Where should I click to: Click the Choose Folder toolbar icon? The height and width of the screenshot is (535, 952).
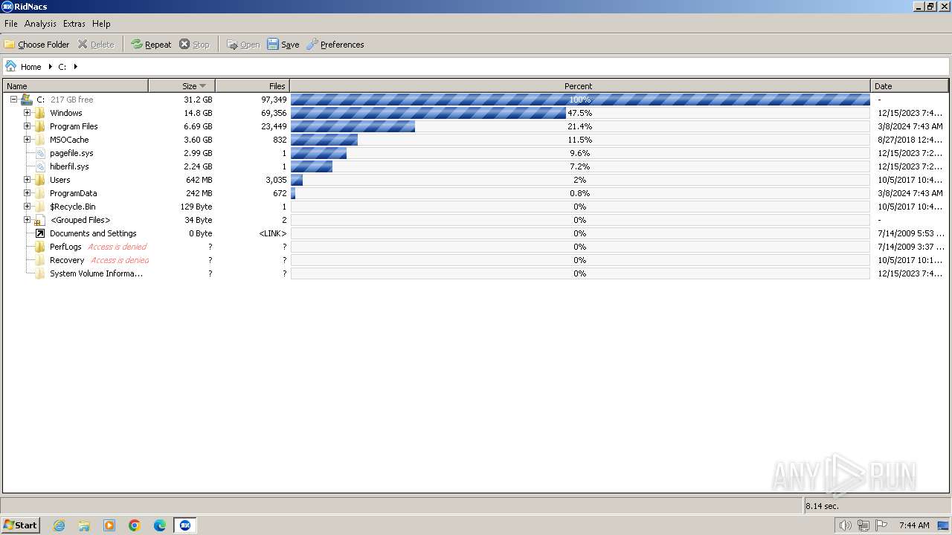click(10, 45)
